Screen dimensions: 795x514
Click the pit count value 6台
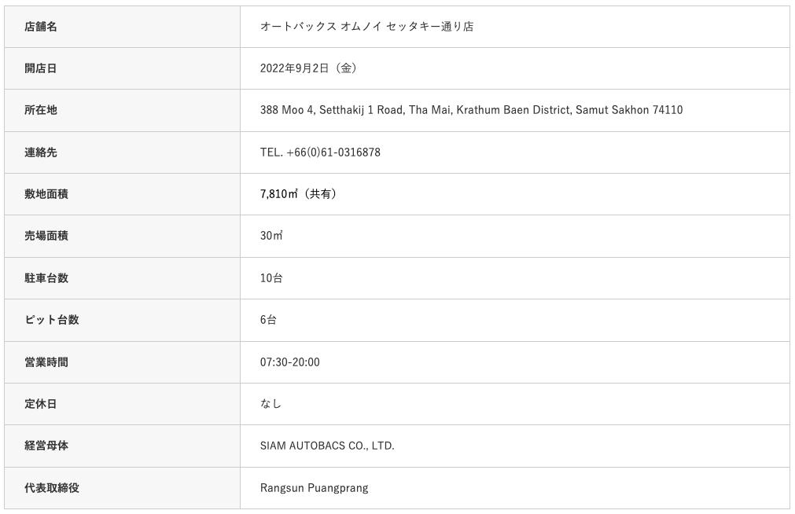pos(268,320)
